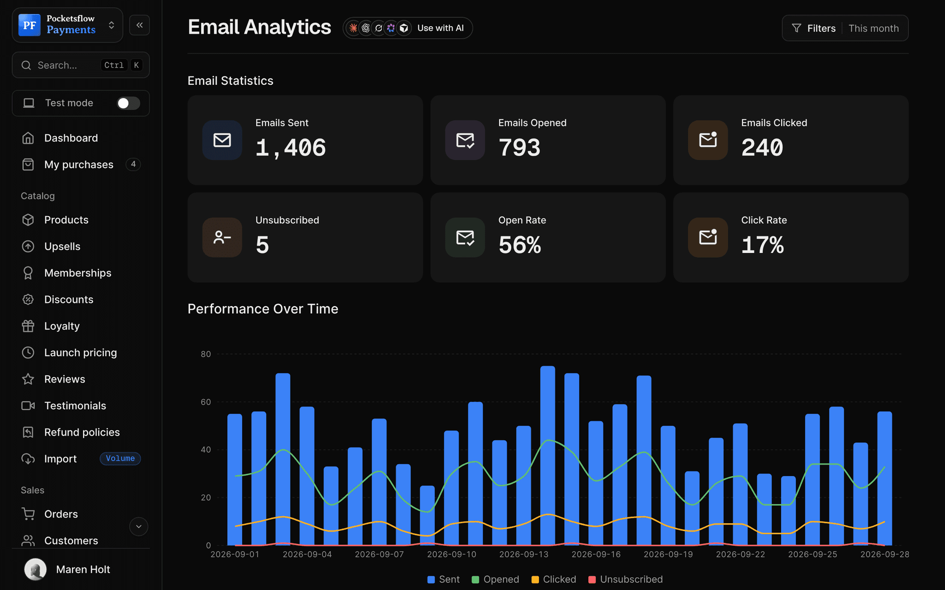Click the Loyalty gift icon
Image resolution: width=945 pixels, height=590 pixels.
28,326
